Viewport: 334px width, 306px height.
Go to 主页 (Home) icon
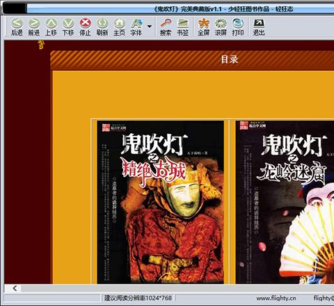[119, 27]
